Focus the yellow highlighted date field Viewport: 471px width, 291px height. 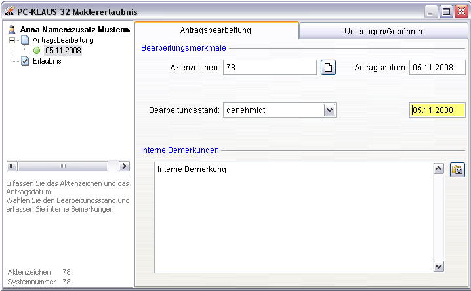click(x=438, y=110)
